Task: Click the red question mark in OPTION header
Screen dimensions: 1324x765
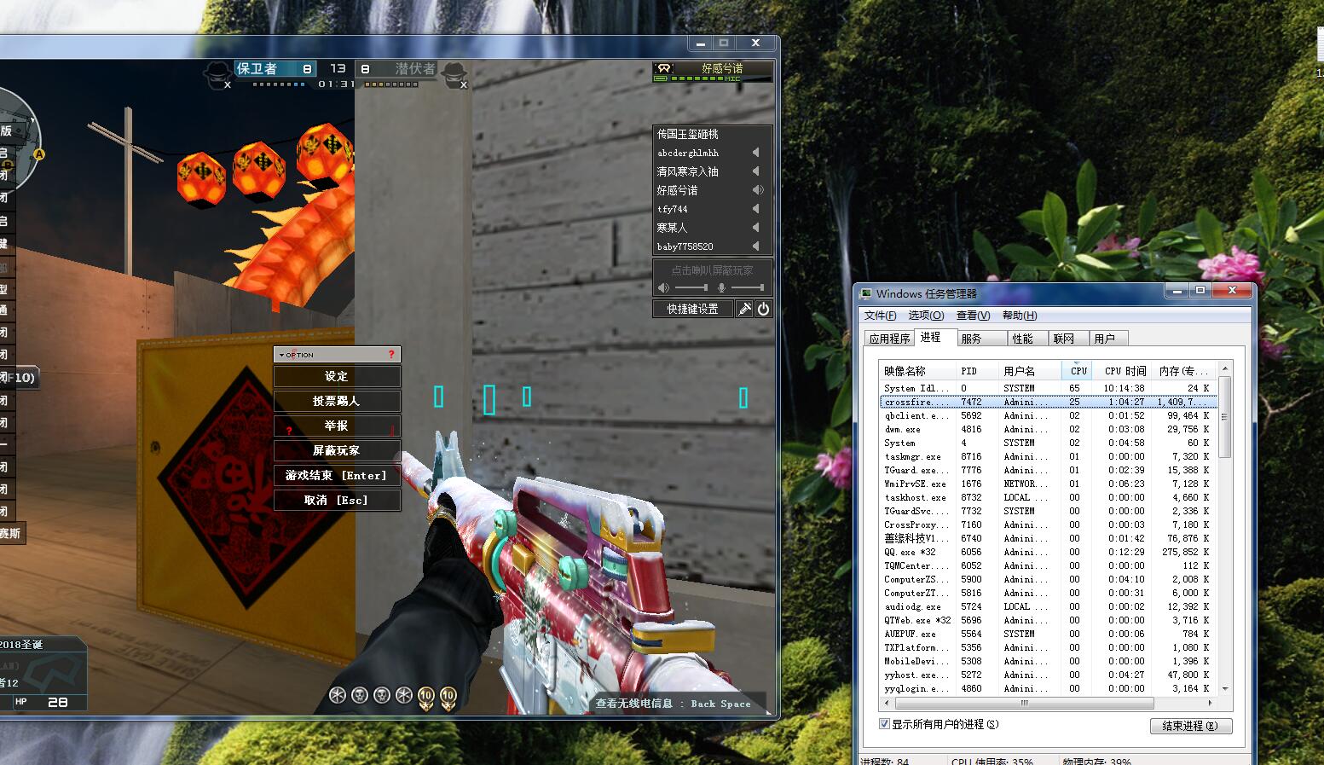Action: [x=391, y=354]
